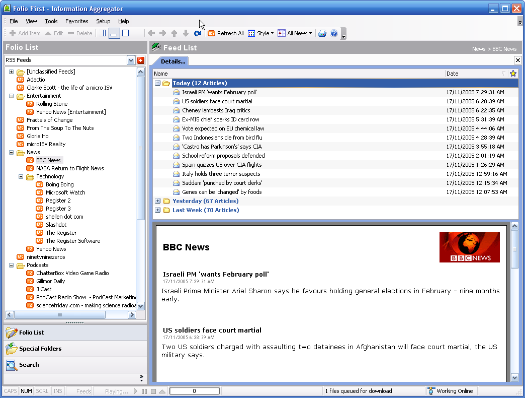Click the folio tree vertical scrollbar thumb
The image size is (525, 398).
[141, 148]
